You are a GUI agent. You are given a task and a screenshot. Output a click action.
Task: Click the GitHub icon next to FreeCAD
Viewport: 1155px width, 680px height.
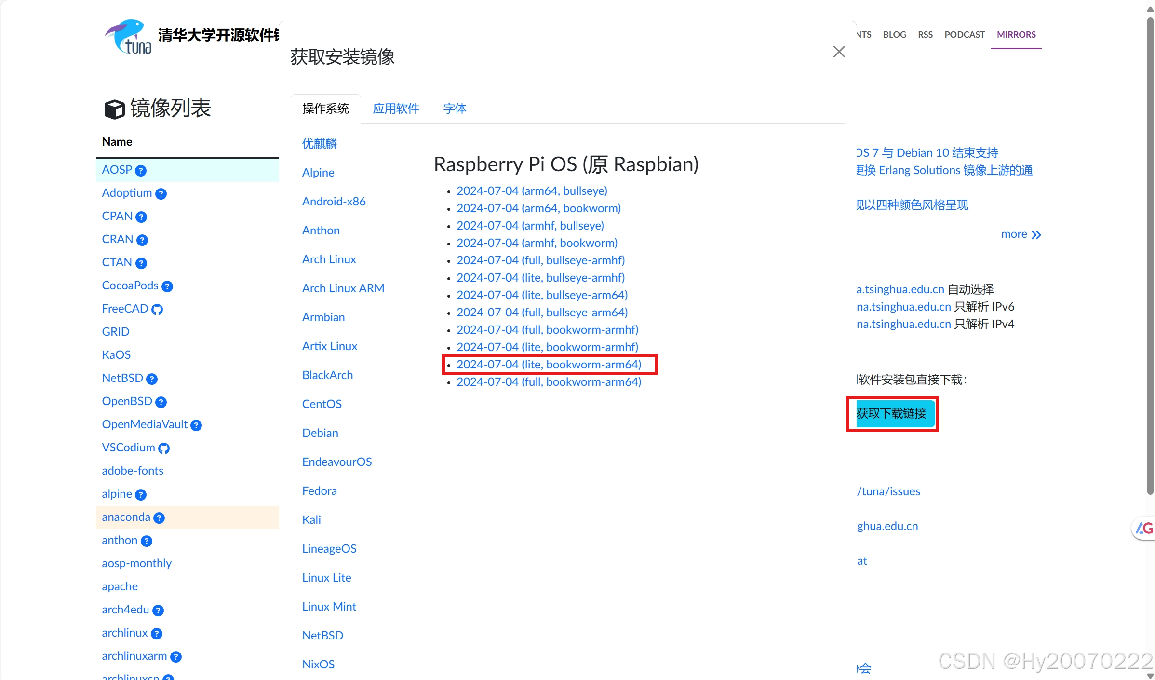point(157,310)
